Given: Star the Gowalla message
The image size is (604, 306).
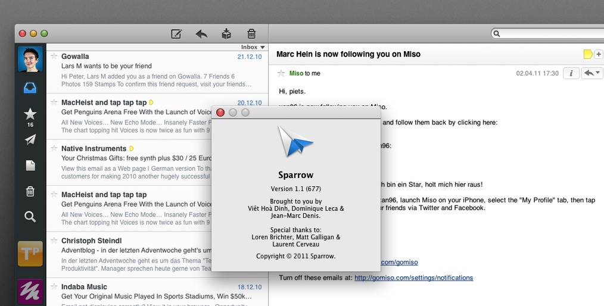Looking at the screenshot, I should pos(54,56).
